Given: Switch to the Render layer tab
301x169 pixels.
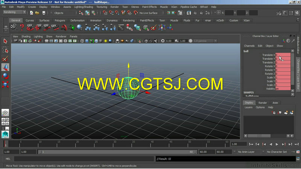Looking at the screenshot, I should click(262, 103).
